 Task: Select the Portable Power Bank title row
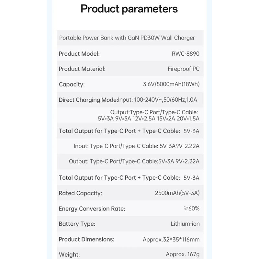pos(127,38)
